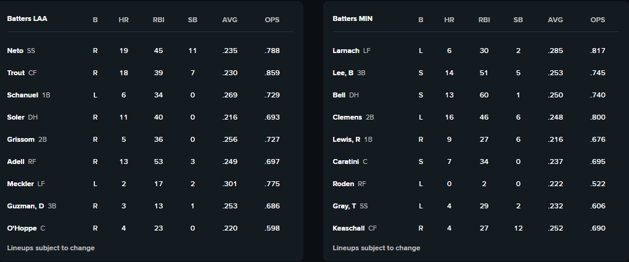This screenshot has width=629, height=262.
Task: Open Clemens player profile
Action: coord(347,117)
